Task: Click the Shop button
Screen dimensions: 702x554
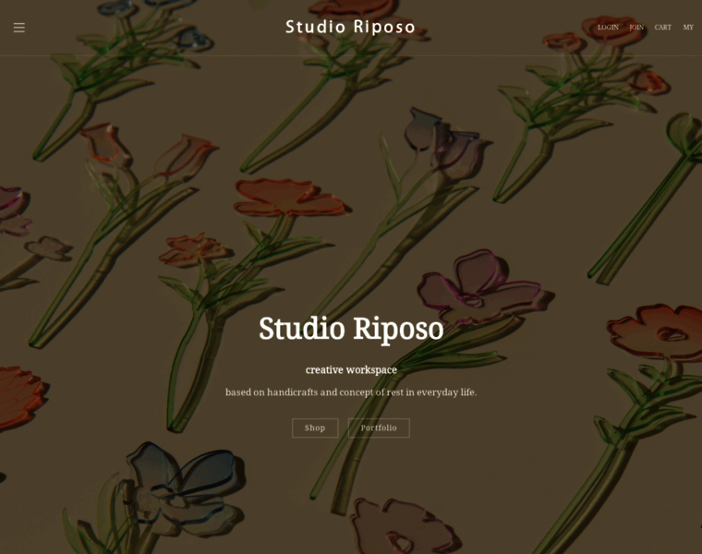Action: tap(315, 428)
